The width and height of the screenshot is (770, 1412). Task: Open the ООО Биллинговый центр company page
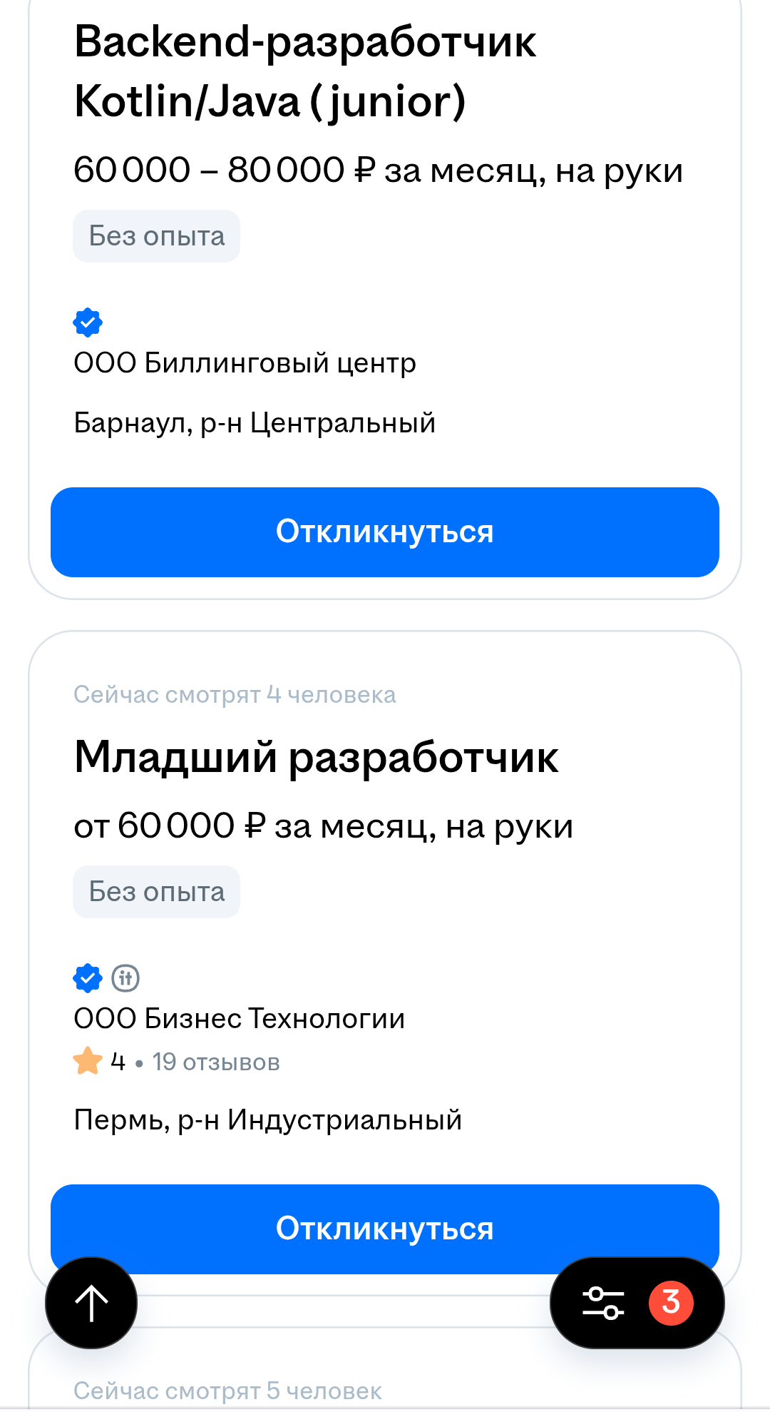(245, 363)
